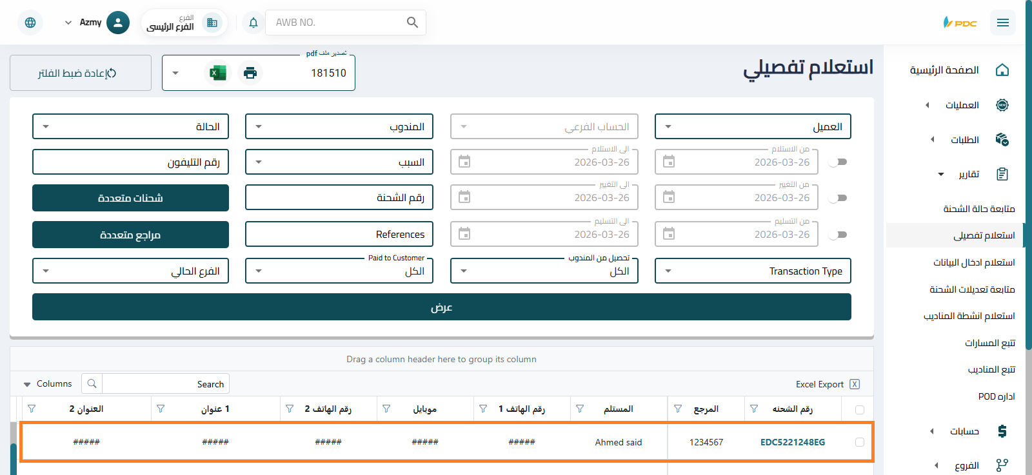1032x475 pixels.
Task: Open the السبب dropdown
Action: pos(339,162)
